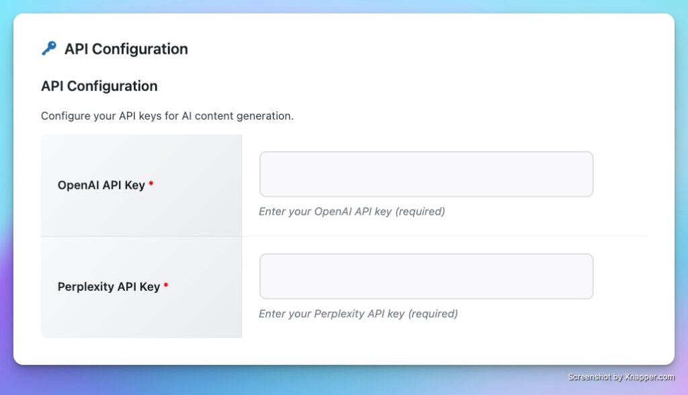
Task: Click the key icon beside the page title
Action: (48, 48)
